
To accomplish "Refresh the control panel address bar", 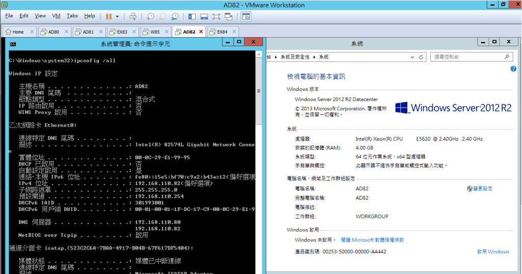I will (x=422, y=57).
